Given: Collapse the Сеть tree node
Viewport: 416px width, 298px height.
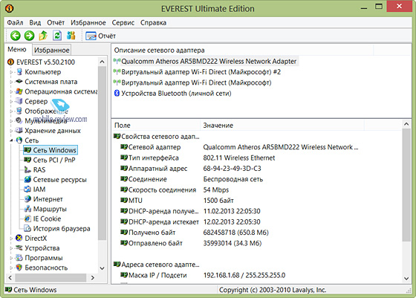Looking at the screenshot, I should pos(11,140).
